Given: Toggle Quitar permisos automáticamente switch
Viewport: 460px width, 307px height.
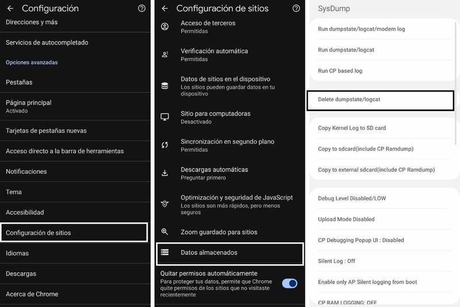Looking at the screenshot, I should click(290, 283).
